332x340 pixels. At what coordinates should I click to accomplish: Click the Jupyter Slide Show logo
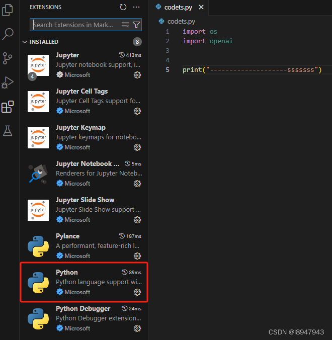click(38, 210)
